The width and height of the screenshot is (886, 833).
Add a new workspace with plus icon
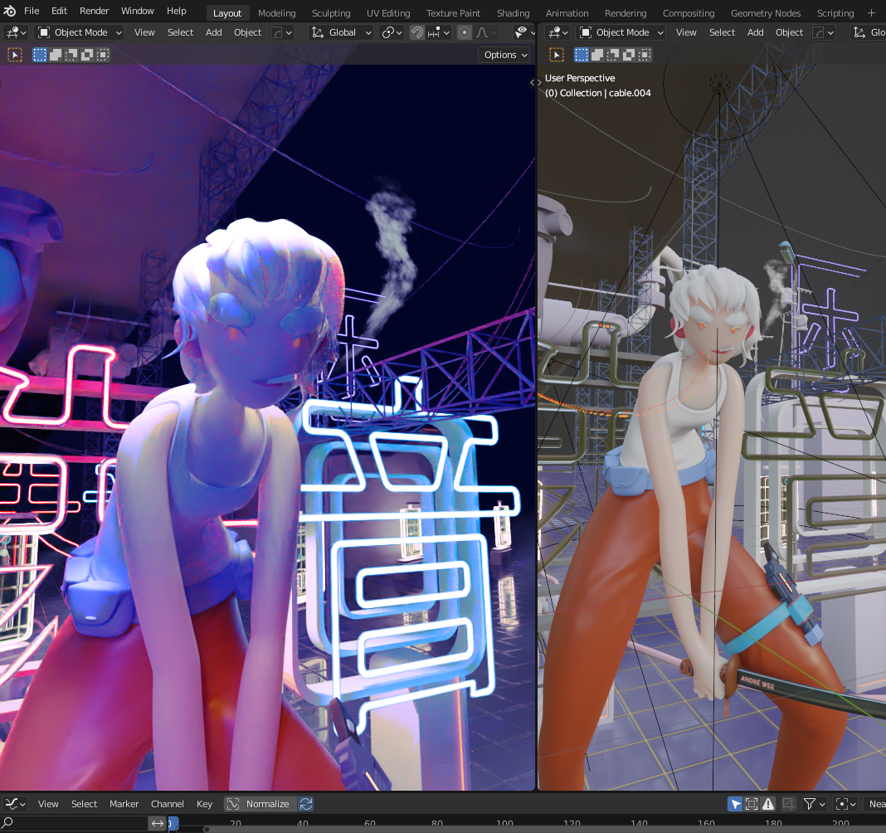[871, 12]
